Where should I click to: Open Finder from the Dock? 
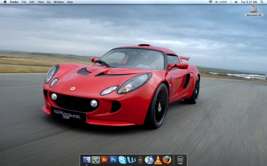87,160
